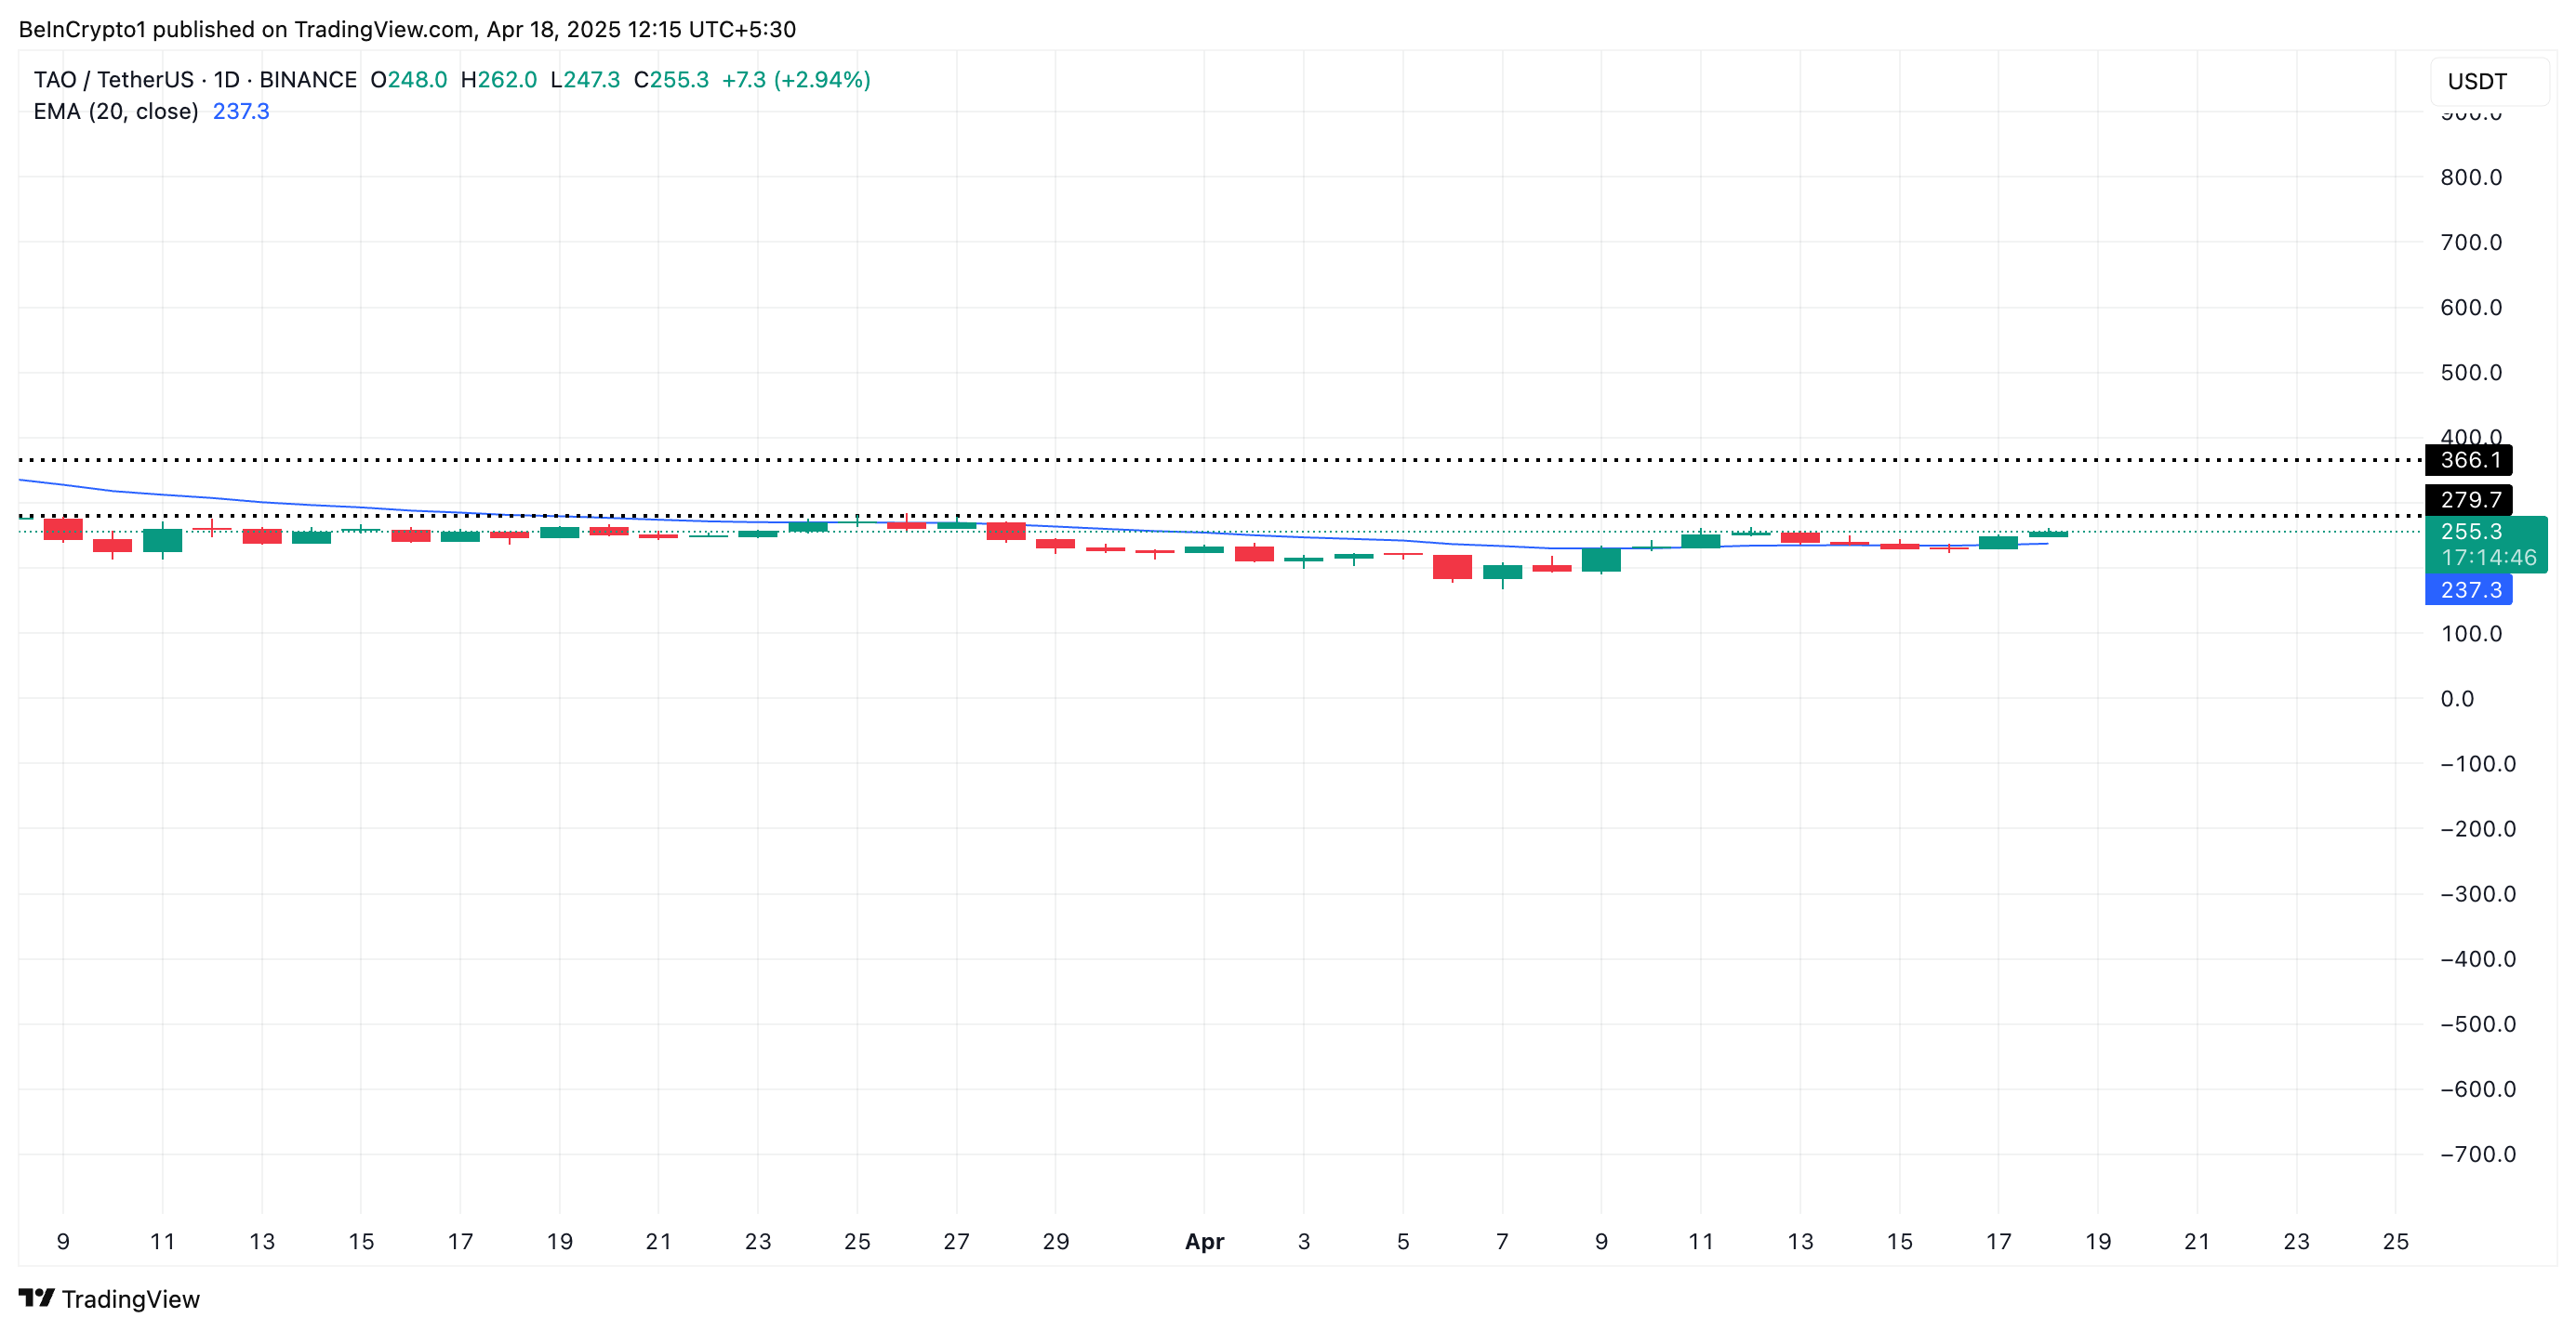
Task: Click the TradingView text link at bottom
Action: (x=130, y=1299)
